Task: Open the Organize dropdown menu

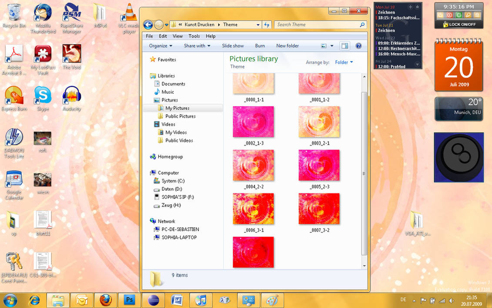Action: click(x=161, y=46)
